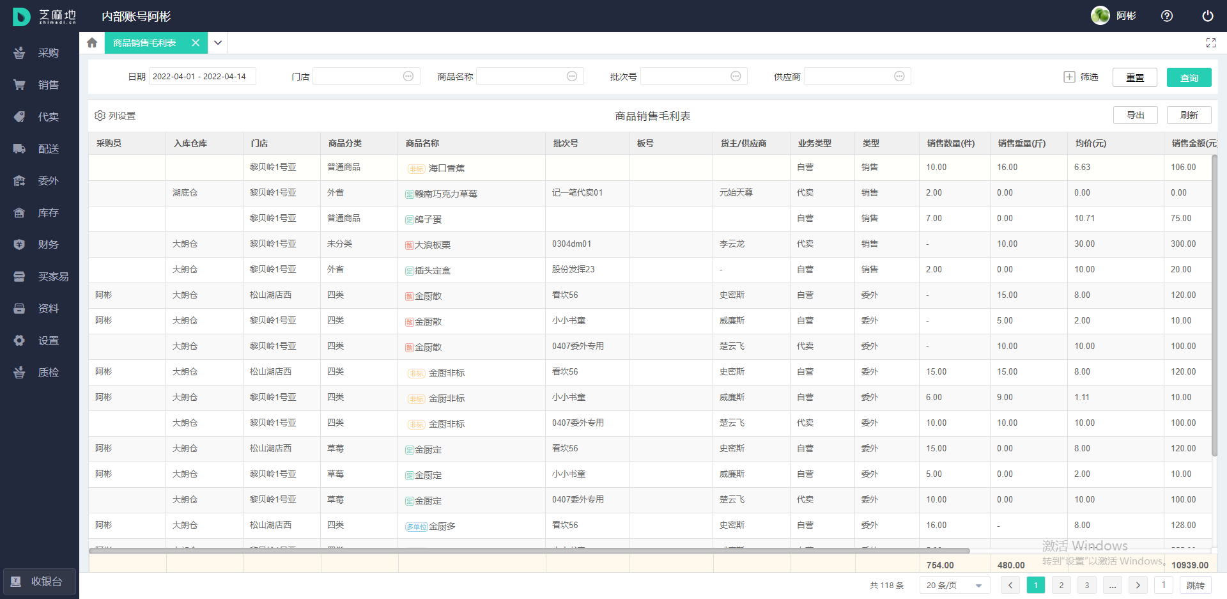
Task: Click the total sales amount 10939.00
Action: pyautogui.click(x=1189, y=565)
